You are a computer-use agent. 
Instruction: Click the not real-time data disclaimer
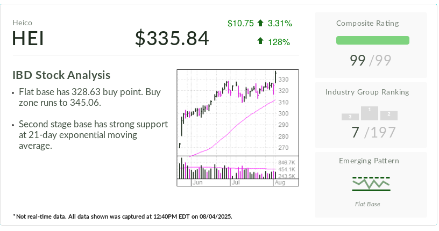pyautogui.click(x=122, y=216)
